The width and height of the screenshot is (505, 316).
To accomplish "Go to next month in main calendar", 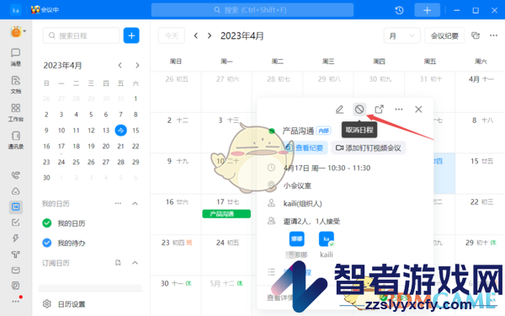I will [x=210, y=35].
